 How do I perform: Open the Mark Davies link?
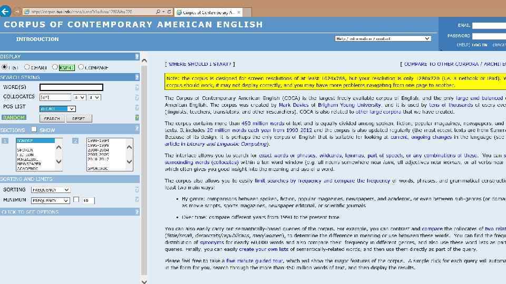pyautogui.click(x=294, y=105)
